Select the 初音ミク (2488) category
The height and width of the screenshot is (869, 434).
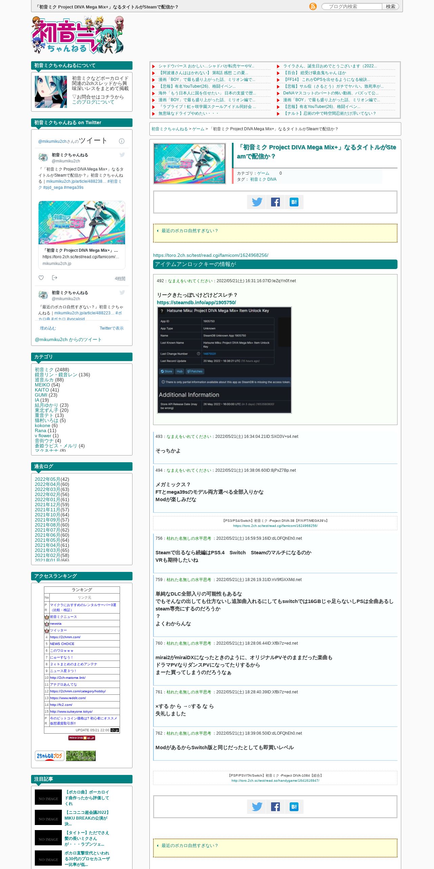tap(44, 370)
